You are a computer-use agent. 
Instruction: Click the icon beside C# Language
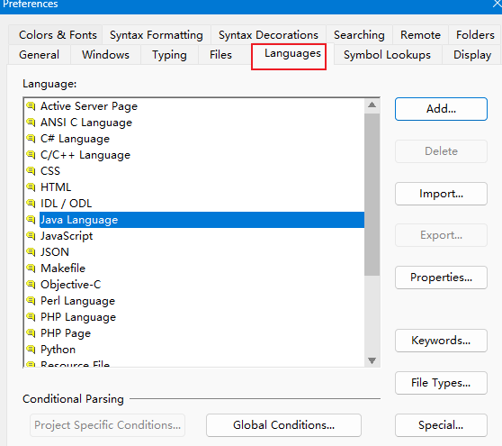pyautogui.click(x=31, y=139)
